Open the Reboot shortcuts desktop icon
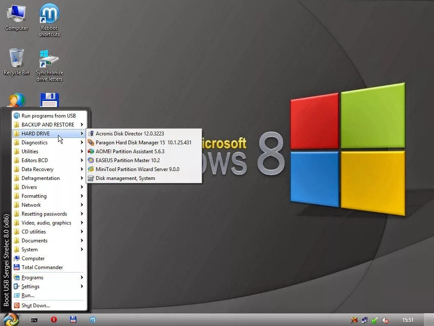 pyautogui.click(x=49, y=20)
